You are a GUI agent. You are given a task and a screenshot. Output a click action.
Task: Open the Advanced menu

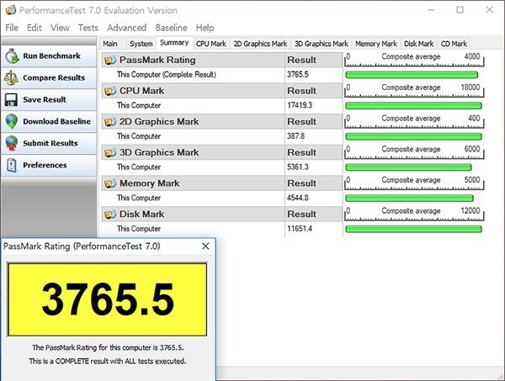(126, 28)
